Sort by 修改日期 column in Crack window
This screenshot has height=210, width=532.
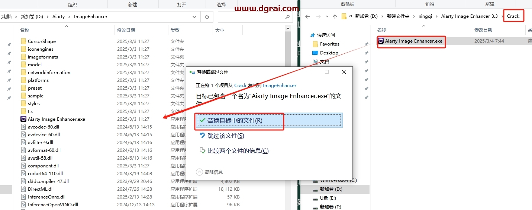click(x=483, y=30)
